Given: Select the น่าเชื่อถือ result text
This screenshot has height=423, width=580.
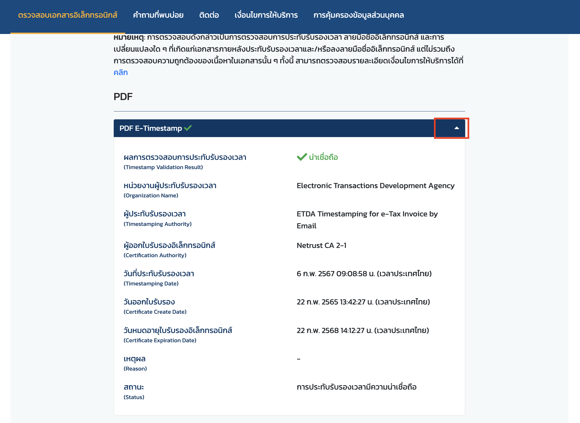Looking at the screenshot, I should click(x=323, y=157).
